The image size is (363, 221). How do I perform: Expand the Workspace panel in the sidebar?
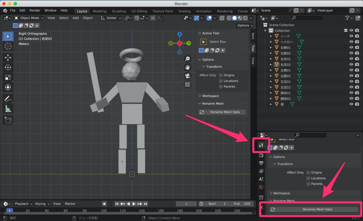pyautogui.click(x=211, y=96)
